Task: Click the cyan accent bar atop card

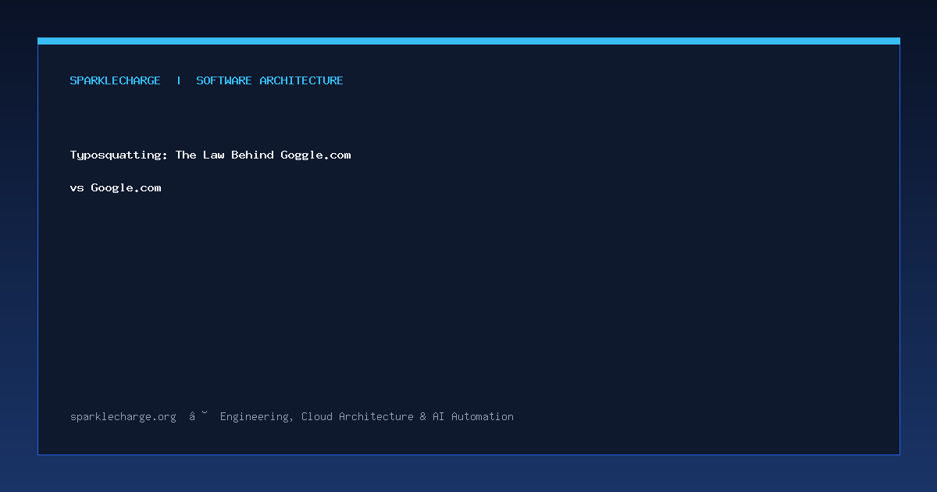Action: [x=468, y=41]
